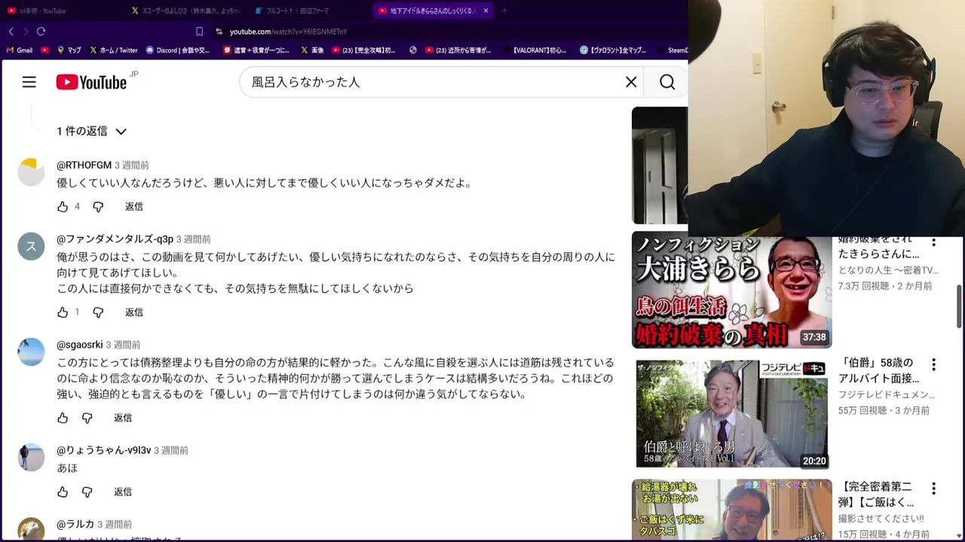Open @RTHOFGM channel name link
The height and width of the screenshot is (542, 965).
[84, 165]
